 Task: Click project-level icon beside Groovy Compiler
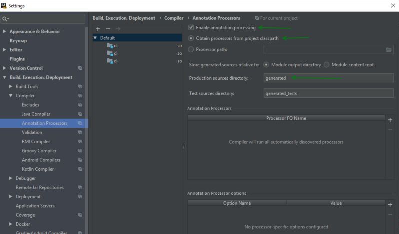80,151
